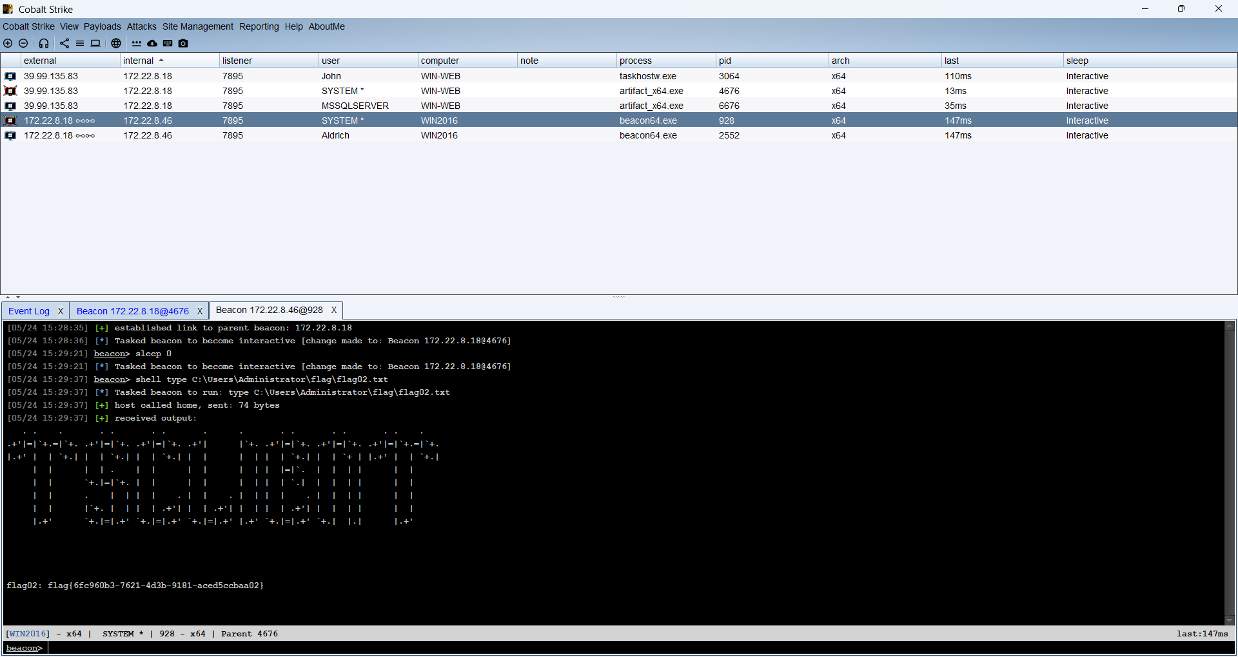Open the Help menu
Screen dimensions: 1238x657
[x=293, y=26]
